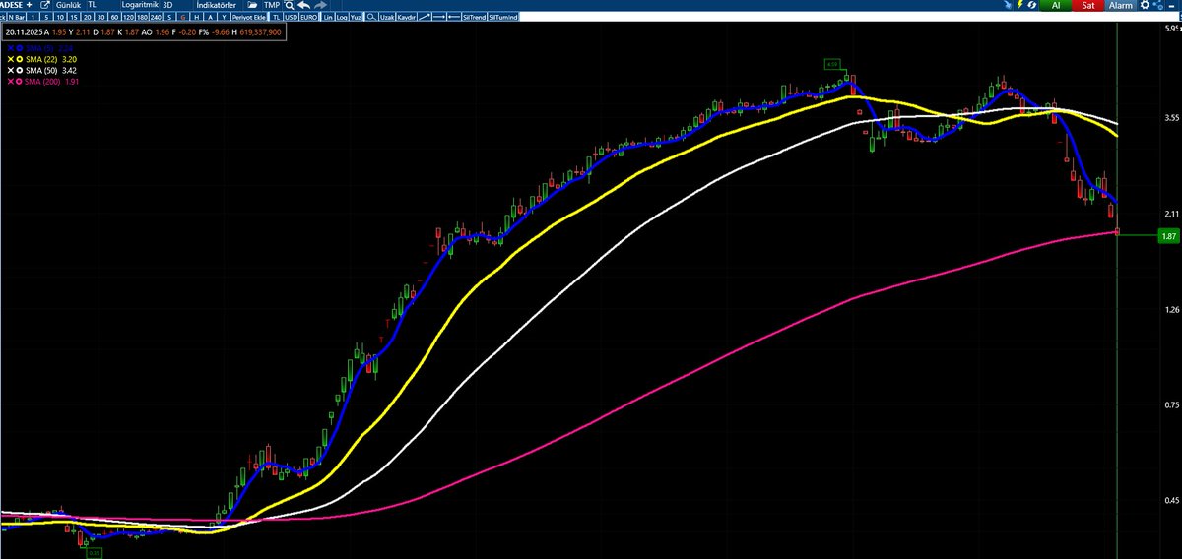This screenshot has width=1182, height=559.
Task: Switch chart scale to Lin
Action: pos(328,19)
